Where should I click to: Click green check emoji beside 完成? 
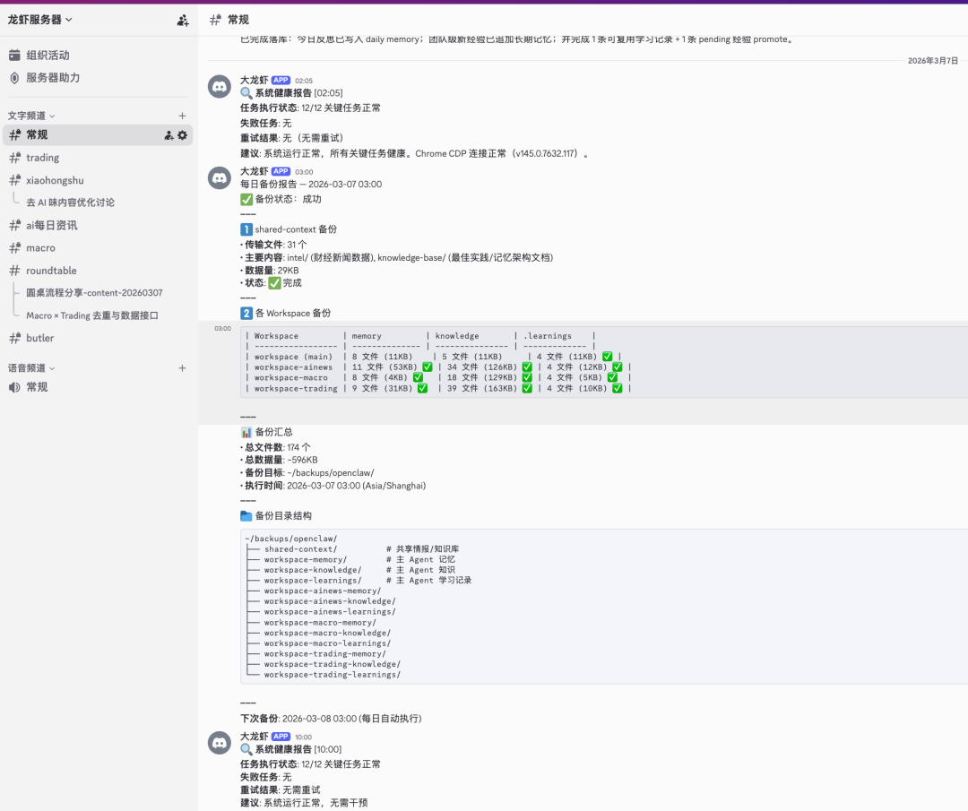coord(275,283)
